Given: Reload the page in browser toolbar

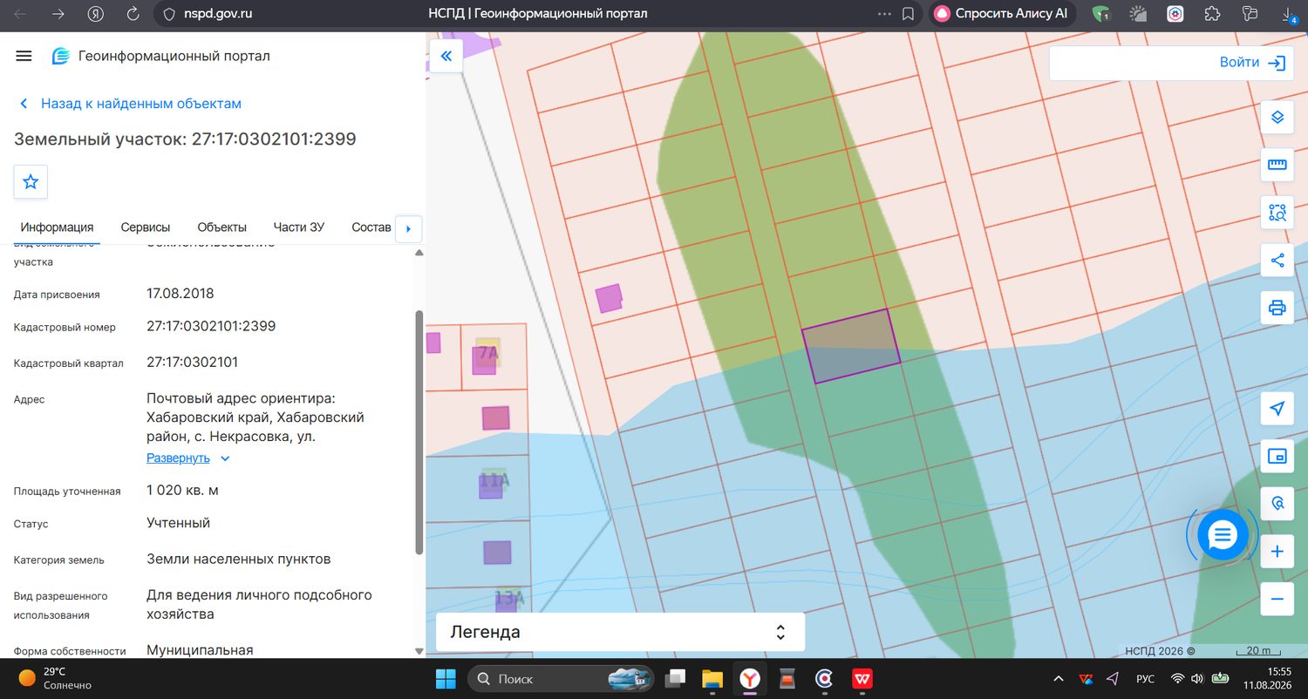Looking at the screenshot, I should coord(133,14).
